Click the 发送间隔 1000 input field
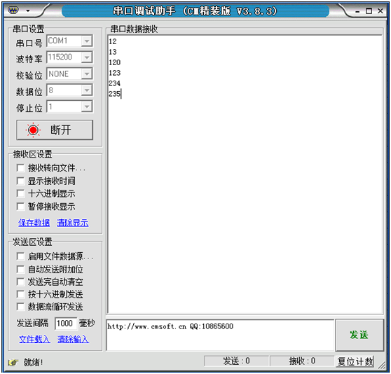Image resolution: width=391 pixels, height=374 pixels. coord(66,324)
